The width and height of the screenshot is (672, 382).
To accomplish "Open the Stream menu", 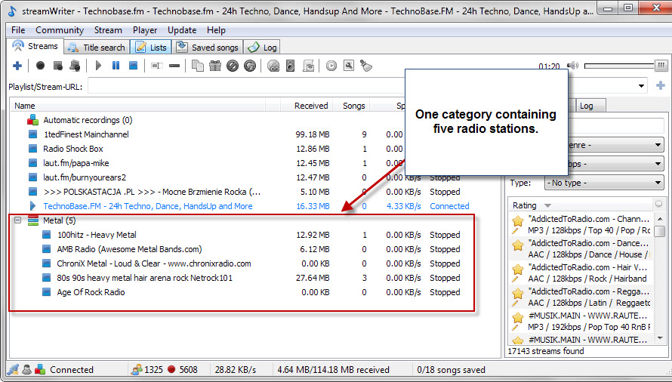I will pyautogui.click(x=108, y=30).
